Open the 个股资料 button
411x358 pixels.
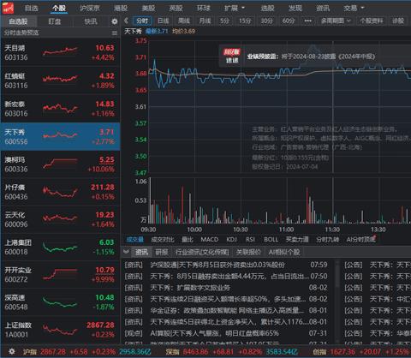(371, 21)
